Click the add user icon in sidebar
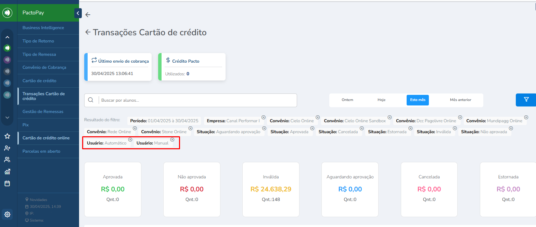The height and width of the screenshot is (227, 536). click(7, 148)
